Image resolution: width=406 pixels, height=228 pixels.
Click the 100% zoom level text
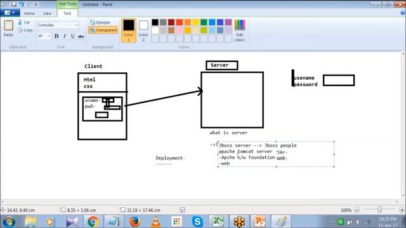(x=346, y=210)
